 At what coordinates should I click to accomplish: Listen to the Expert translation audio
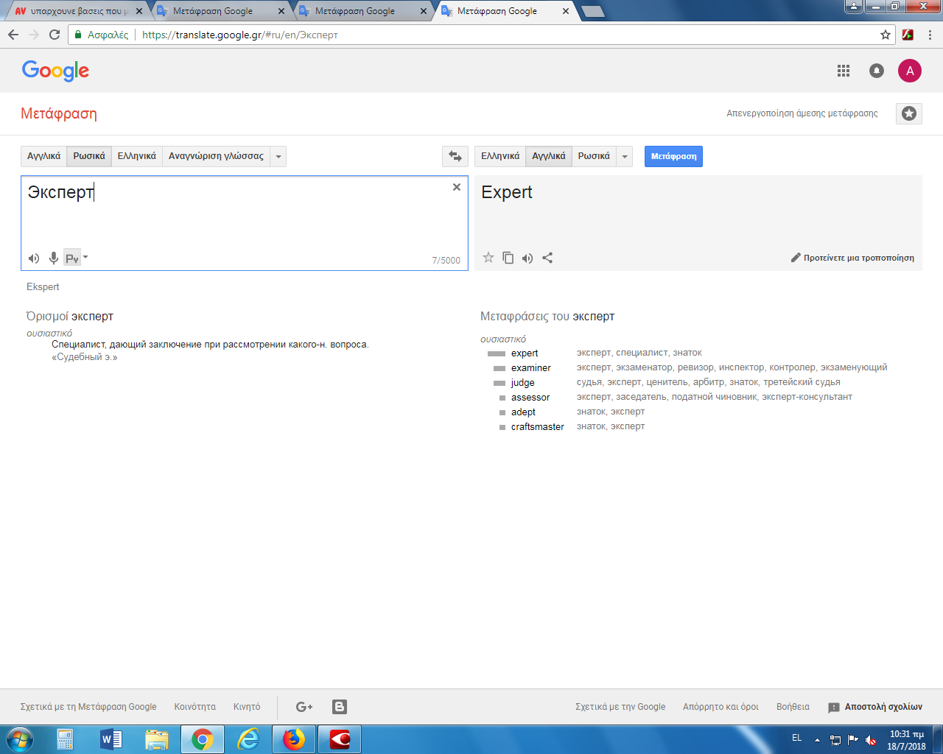527,258
